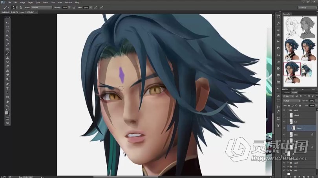The width and height of the screenshot is (318, 178).
Task: Lock image pixels in Layers panel
Action: coord(293,106)
